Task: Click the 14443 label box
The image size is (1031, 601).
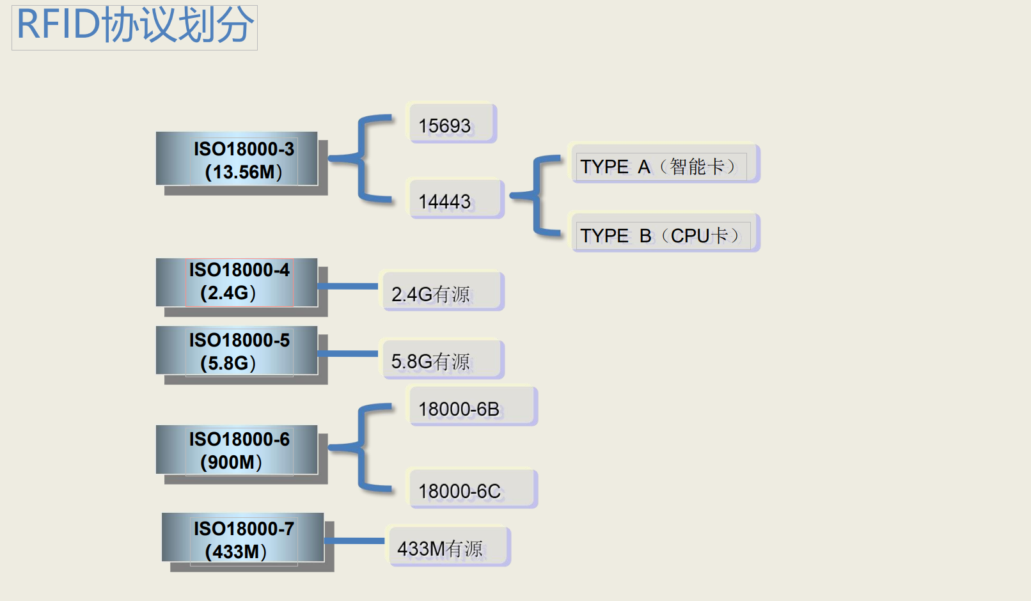Action: tap(455, 199)
